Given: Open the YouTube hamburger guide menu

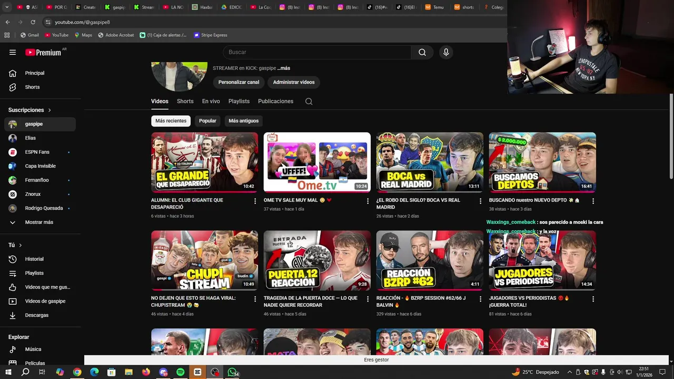Looking at the screenshot, I should (13, 52).
